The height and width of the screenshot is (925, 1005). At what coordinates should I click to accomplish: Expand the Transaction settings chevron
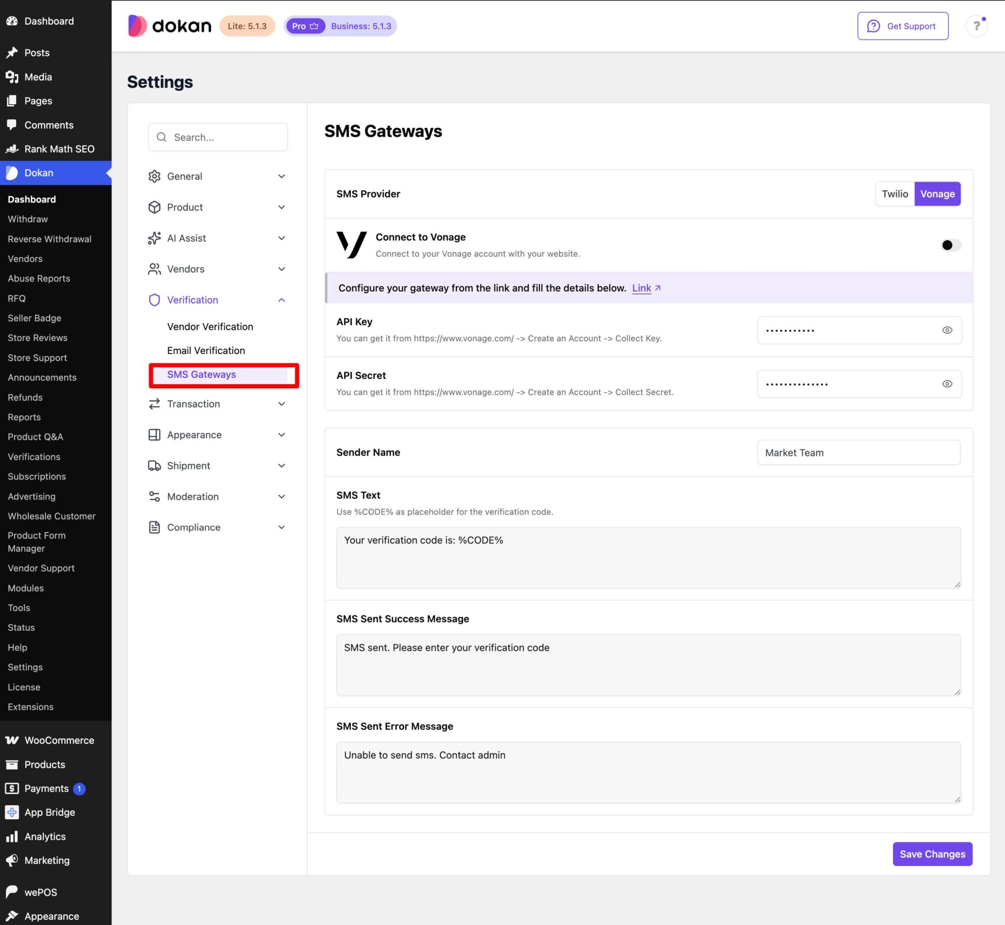[282, 404]
